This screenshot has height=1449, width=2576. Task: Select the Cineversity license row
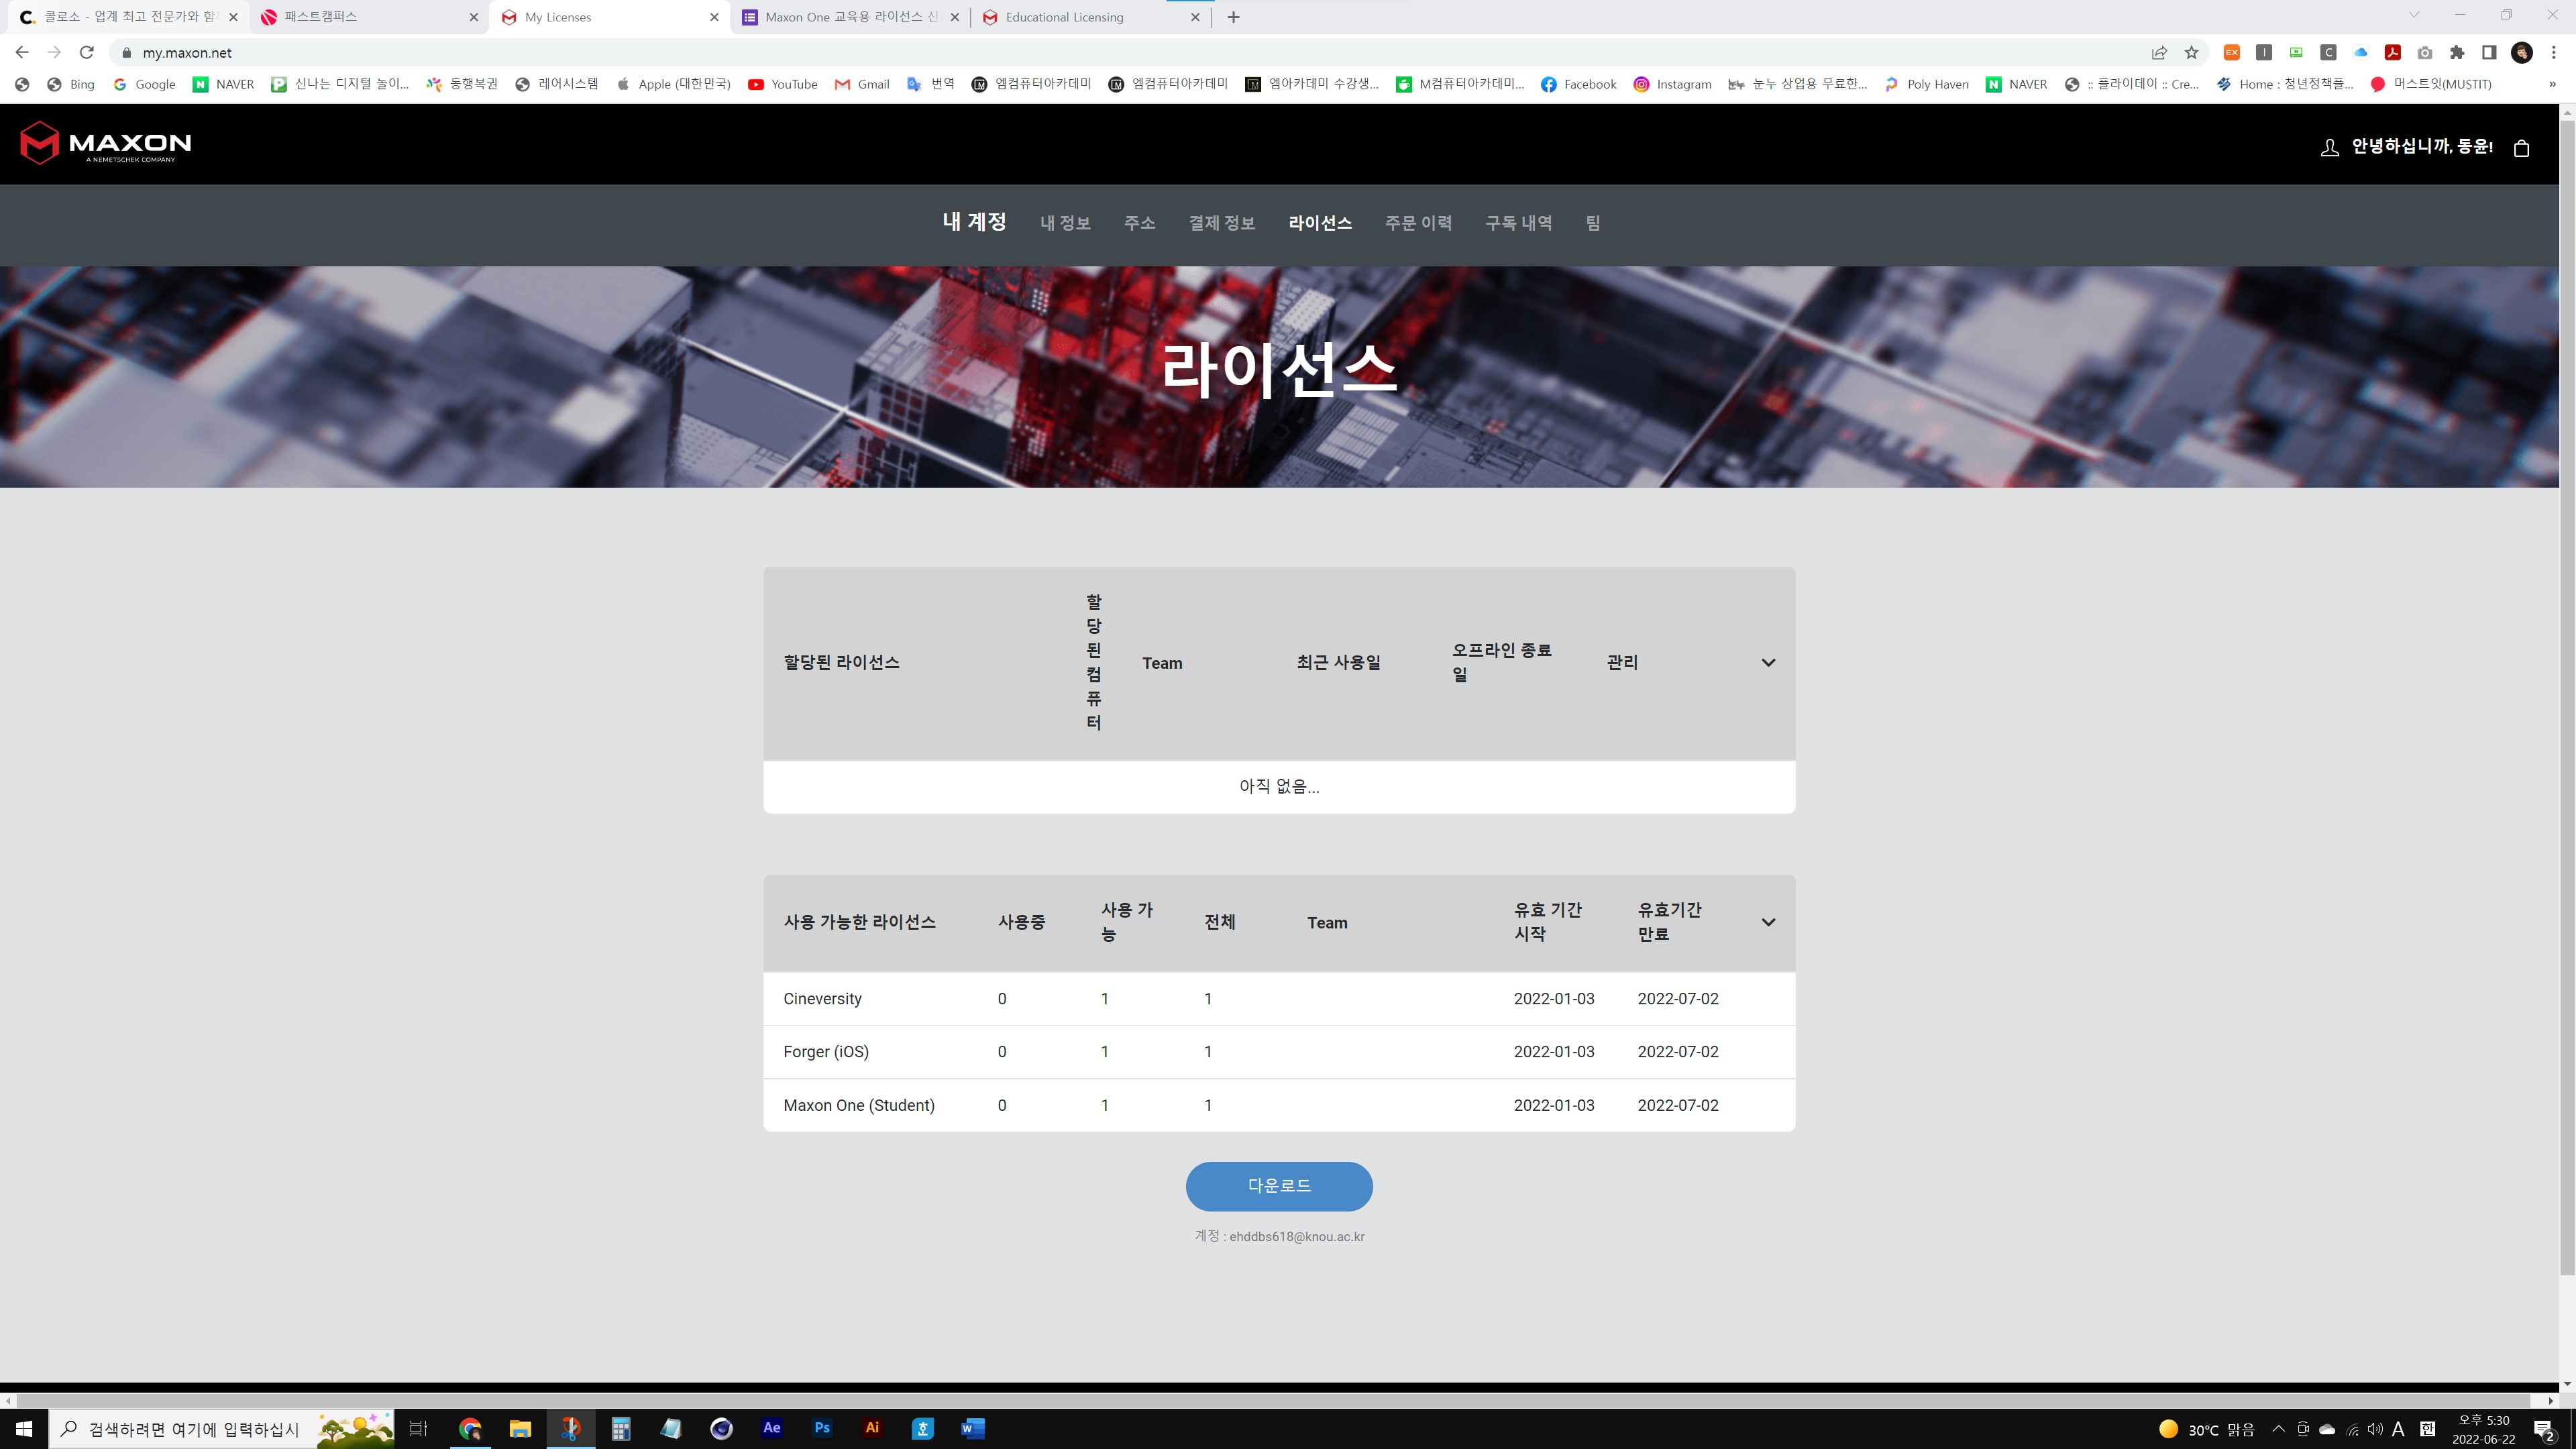pos(1279,998)
